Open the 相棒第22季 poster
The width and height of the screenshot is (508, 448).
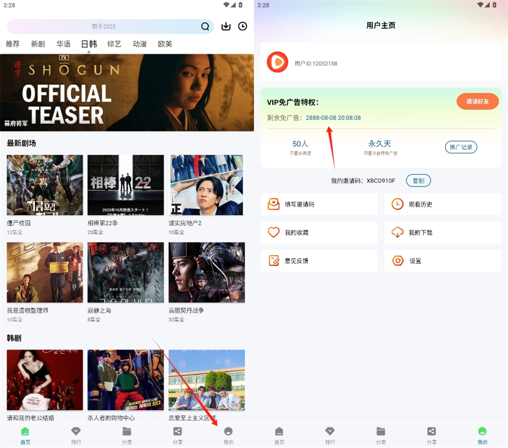pyautogui.click(x=126, y=185)
